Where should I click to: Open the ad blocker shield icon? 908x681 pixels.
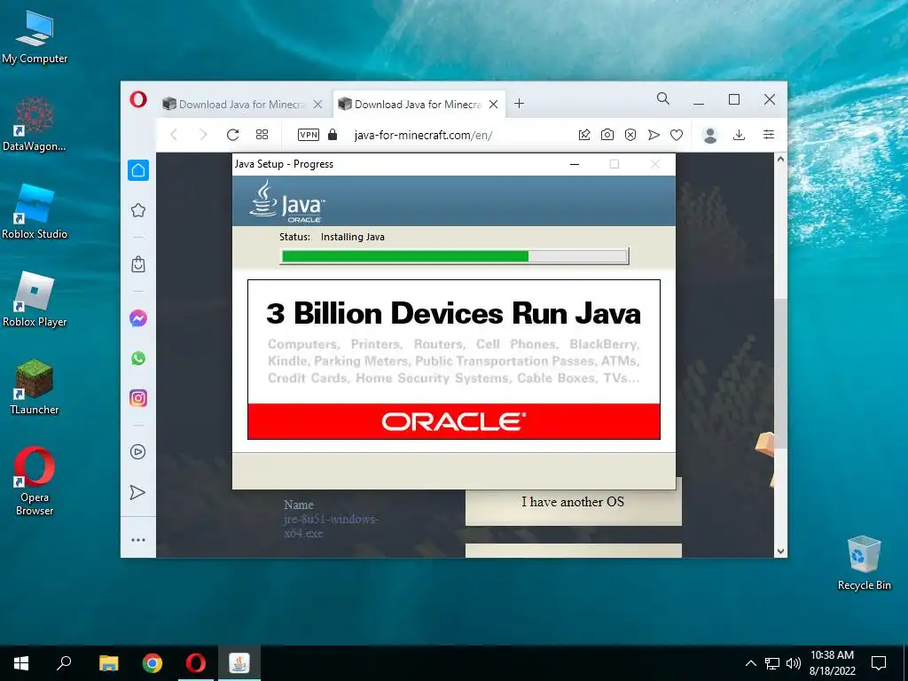pyautogui.click(x=630, y=135)
